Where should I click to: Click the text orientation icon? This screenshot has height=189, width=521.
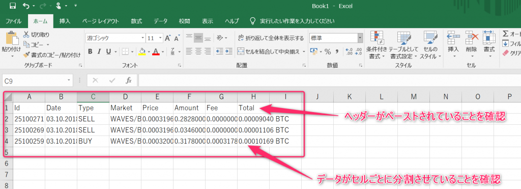220,38
